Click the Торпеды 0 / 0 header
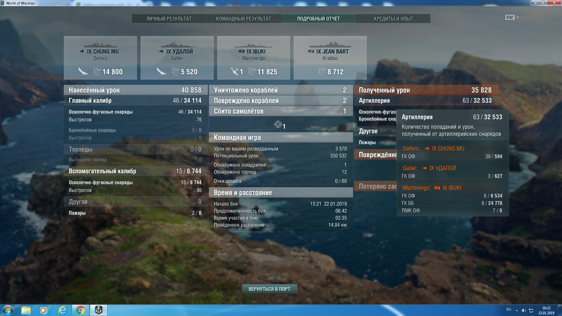This screenshot has height=316, width=562. tap(136, 149)
